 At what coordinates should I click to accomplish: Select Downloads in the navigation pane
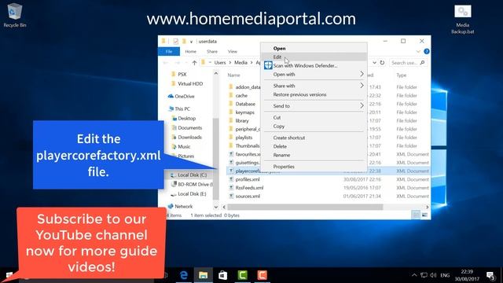click(189, 137)
